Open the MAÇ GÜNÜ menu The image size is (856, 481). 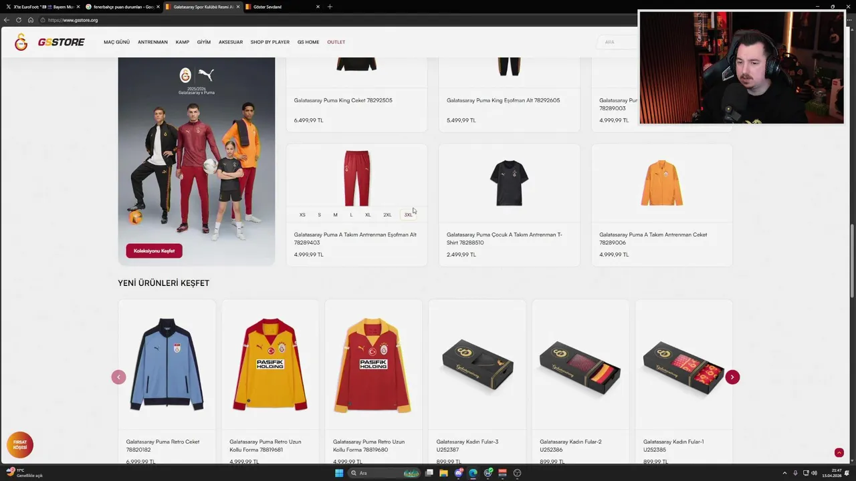[x=116, y=42]
